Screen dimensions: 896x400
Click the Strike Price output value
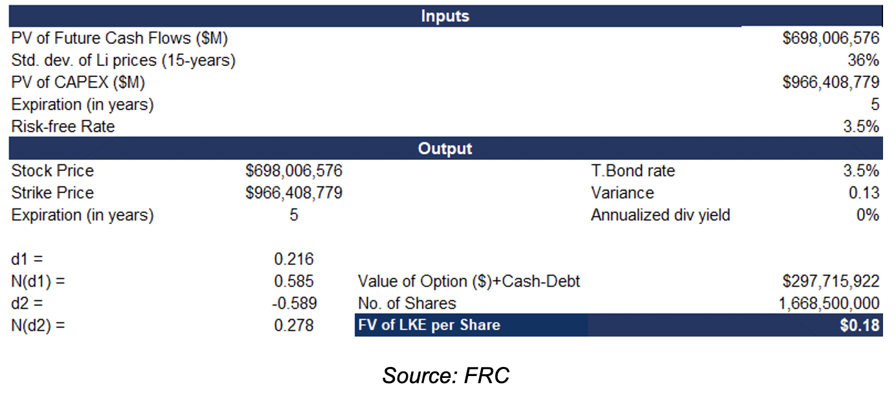[294, 193]
